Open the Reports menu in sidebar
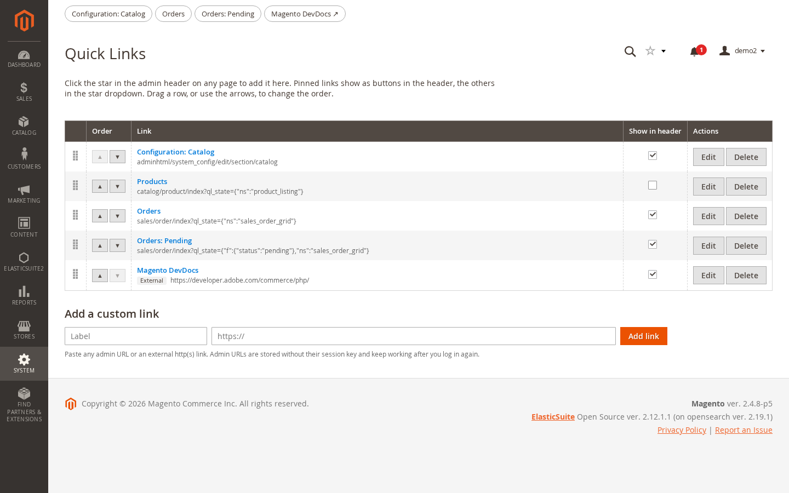The width and height of the screenshot is (789, 493). click(24, 295)
